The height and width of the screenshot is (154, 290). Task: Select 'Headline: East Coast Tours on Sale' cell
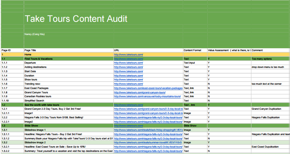(69, 147)
